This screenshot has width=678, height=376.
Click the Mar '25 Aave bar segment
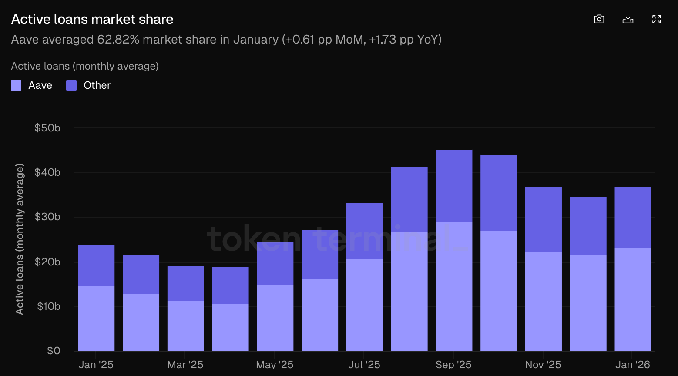(x=186, y=326)
